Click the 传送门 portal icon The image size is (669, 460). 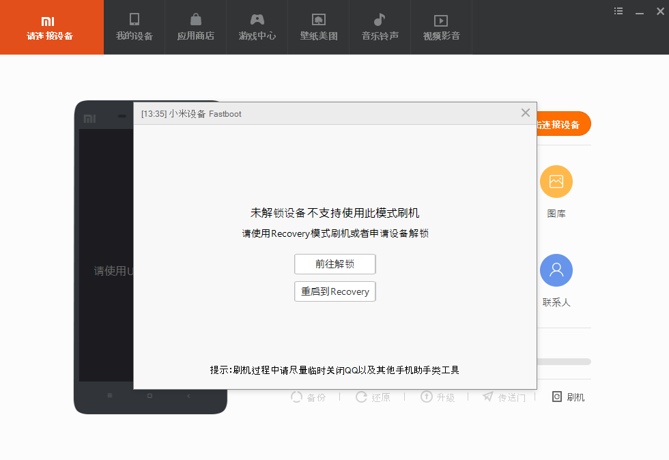coord(504,397)
